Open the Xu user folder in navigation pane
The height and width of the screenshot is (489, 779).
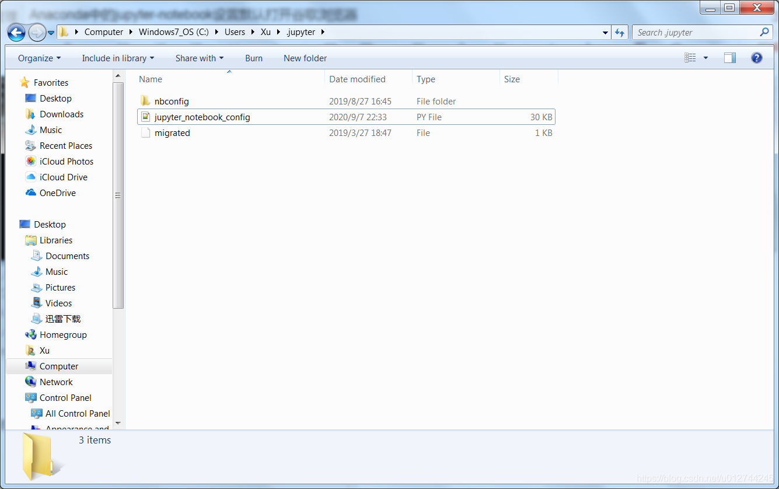[x=44, y=350]
